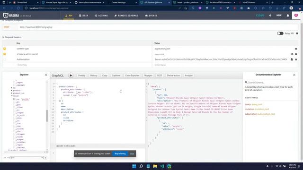
Task: Remove the Authorization header row
Action: pyautogui.click(x=296, y=59)
